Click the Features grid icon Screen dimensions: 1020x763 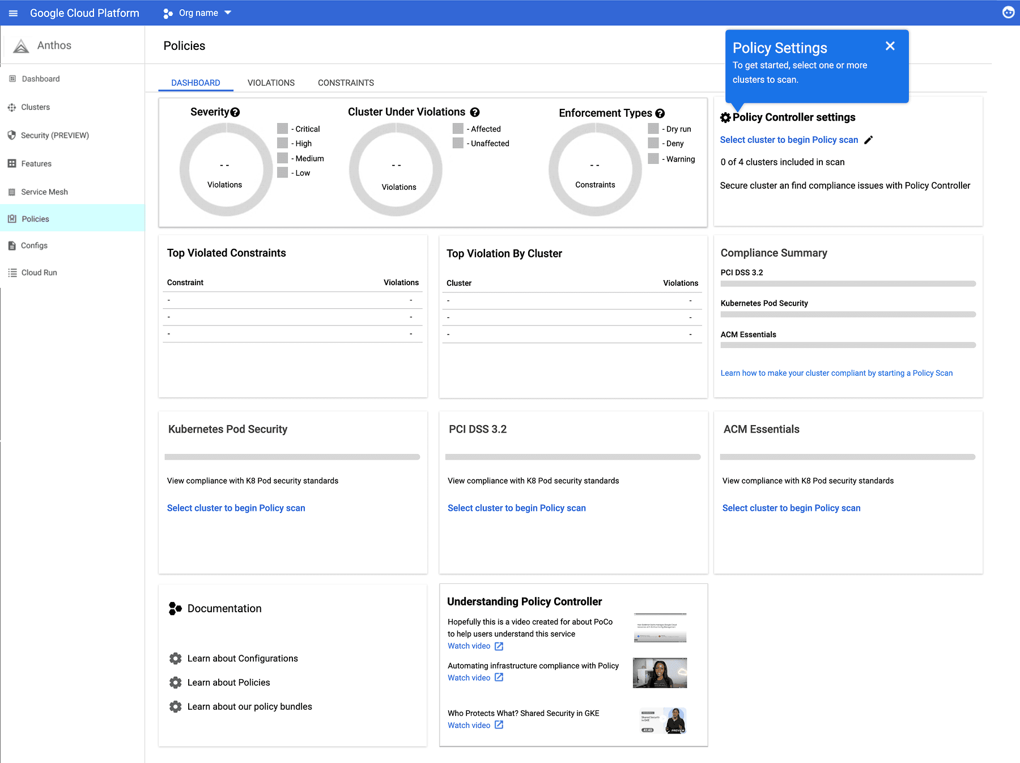(x=12, y=163)
